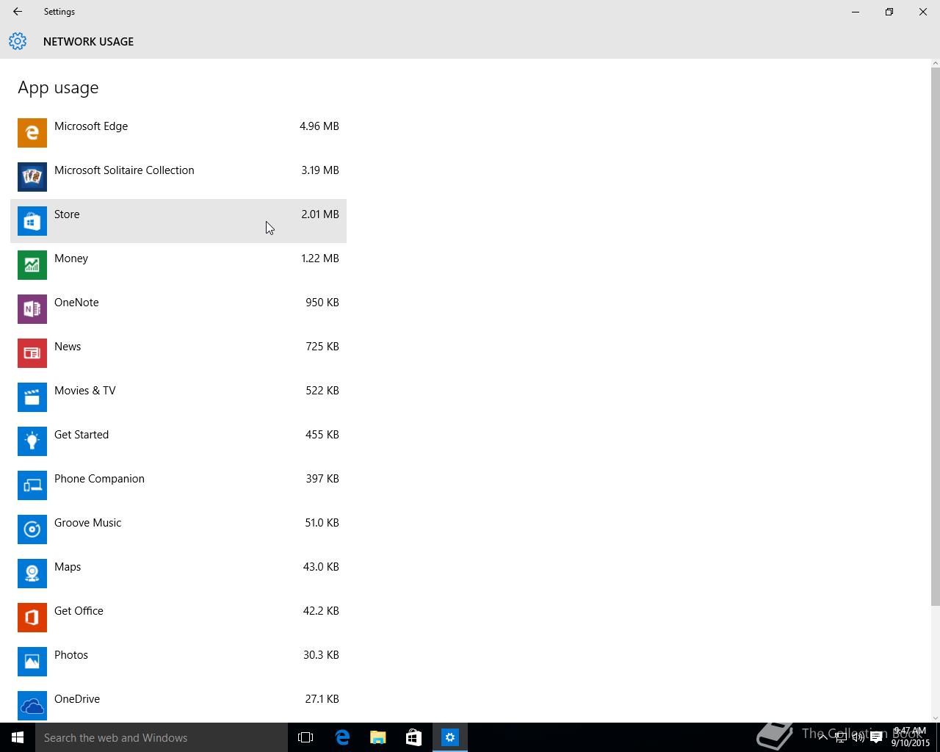
Task: Click the 51.0 KB usage value
Action: (322, 523)
